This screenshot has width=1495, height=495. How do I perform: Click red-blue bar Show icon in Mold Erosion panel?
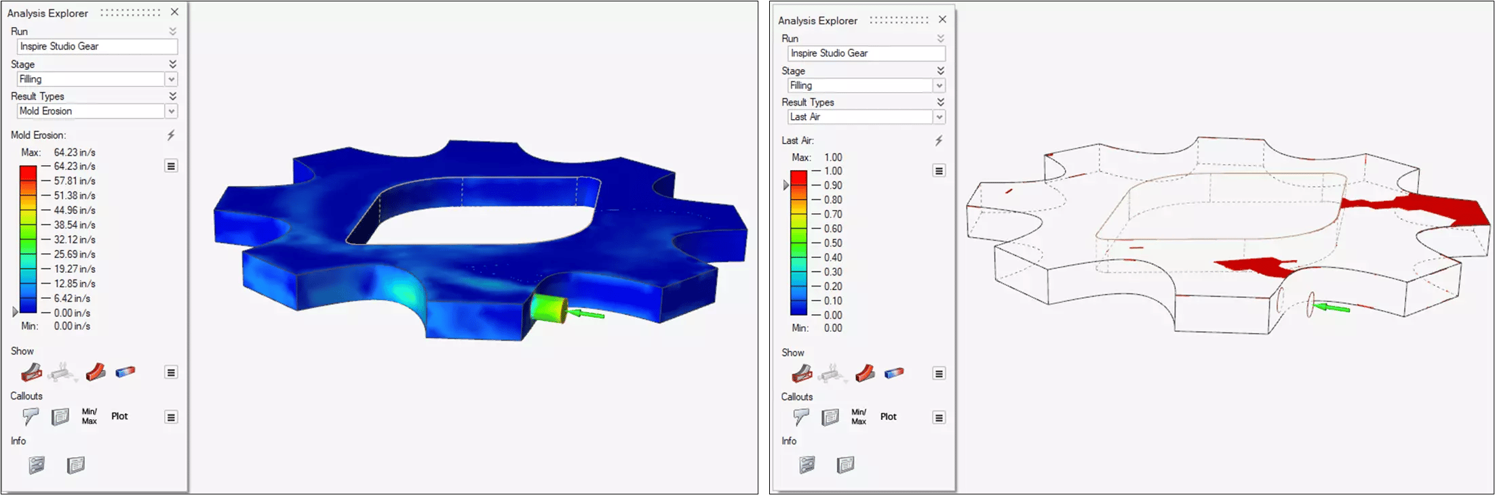[125, 372]
